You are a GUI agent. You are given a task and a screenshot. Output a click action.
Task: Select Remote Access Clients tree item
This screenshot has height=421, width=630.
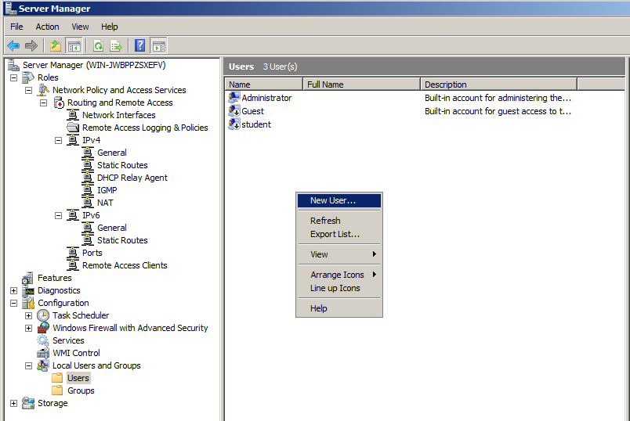point(125,265)
